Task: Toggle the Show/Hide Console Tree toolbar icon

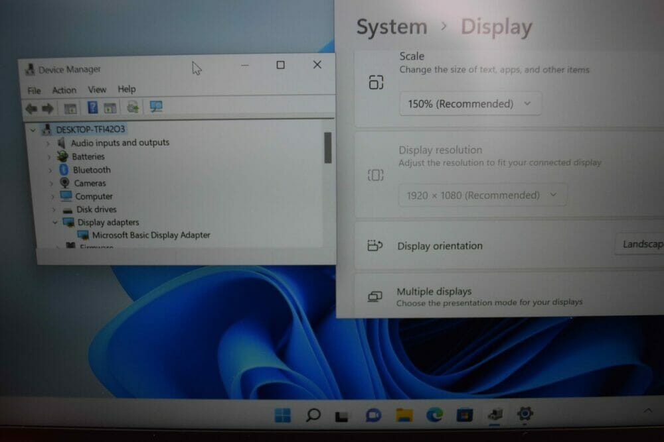Action: 70,109
